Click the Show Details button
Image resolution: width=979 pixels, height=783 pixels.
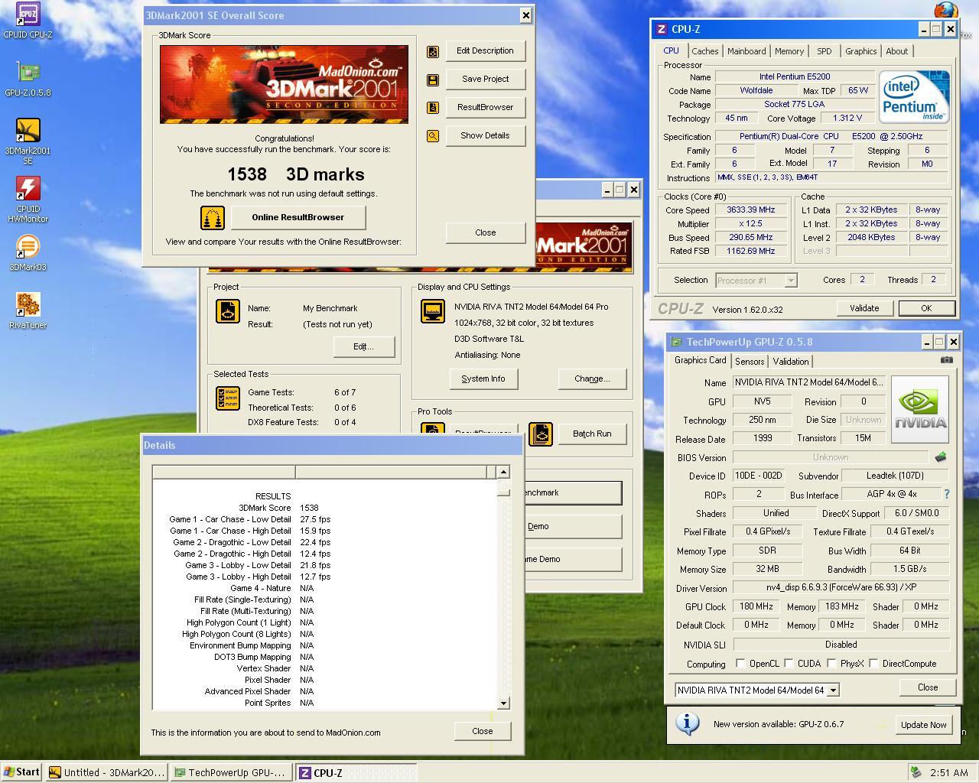coord(485,136)
